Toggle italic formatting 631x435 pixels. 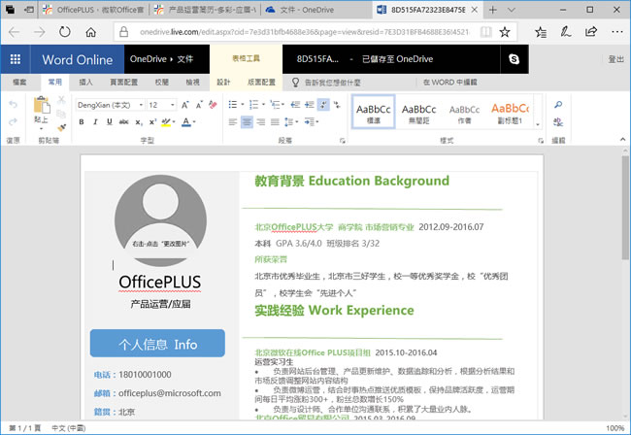[x=95, y=121]
